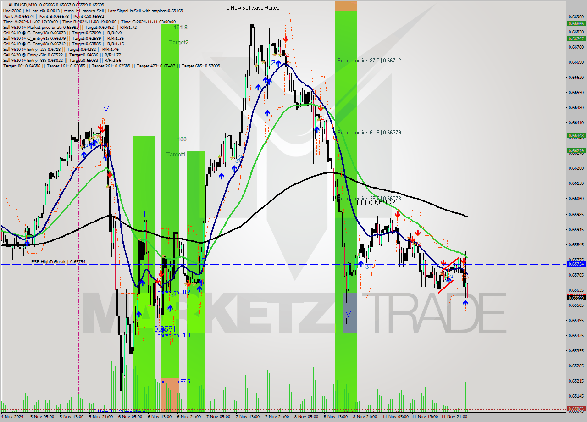
Task: Click the 0.65985 price scale label
Action: coord(576,214)
